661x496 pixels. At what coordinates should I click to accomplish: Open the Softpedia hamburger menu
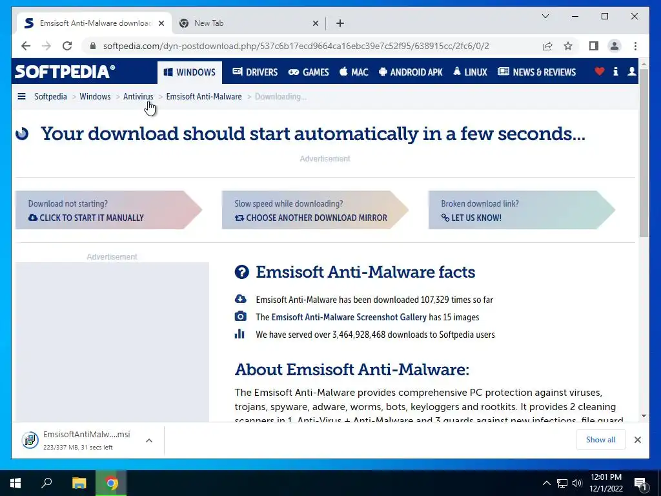click(21, 97)
